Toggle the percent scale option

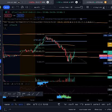click(16, 104)
